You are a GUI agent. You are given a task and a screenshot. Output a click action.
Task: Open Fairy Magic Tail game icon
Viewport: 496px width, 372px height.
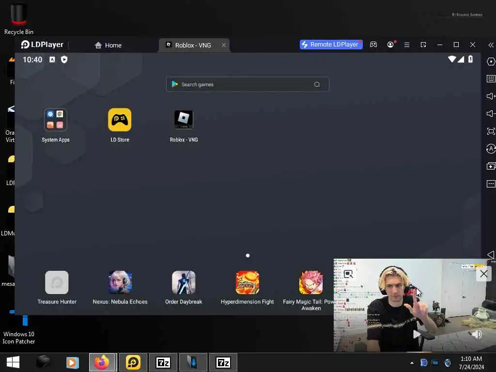(x=311, y=282)
